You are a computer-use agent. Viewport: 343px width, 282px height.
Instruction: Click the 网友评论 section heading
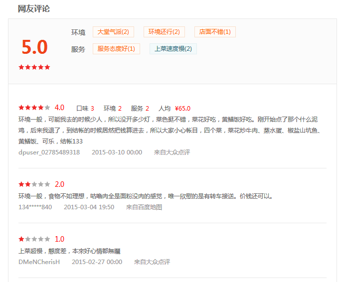click(x=34, y=9)
